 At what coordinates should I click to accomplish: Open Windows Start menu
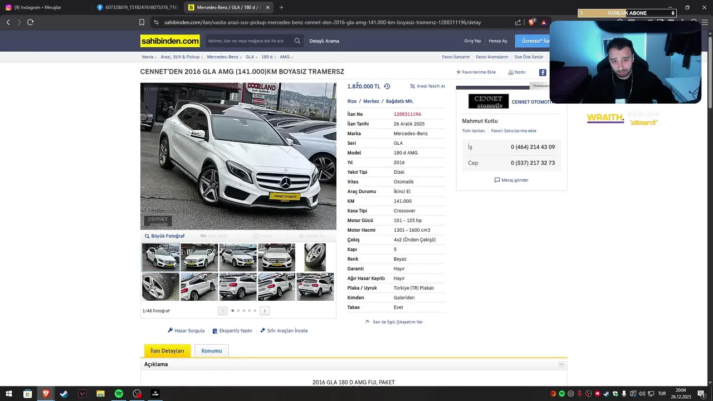[9, 394]
